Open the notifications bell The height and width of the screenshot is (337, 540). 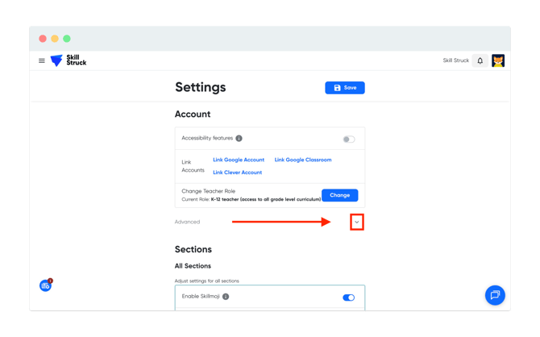480,60
